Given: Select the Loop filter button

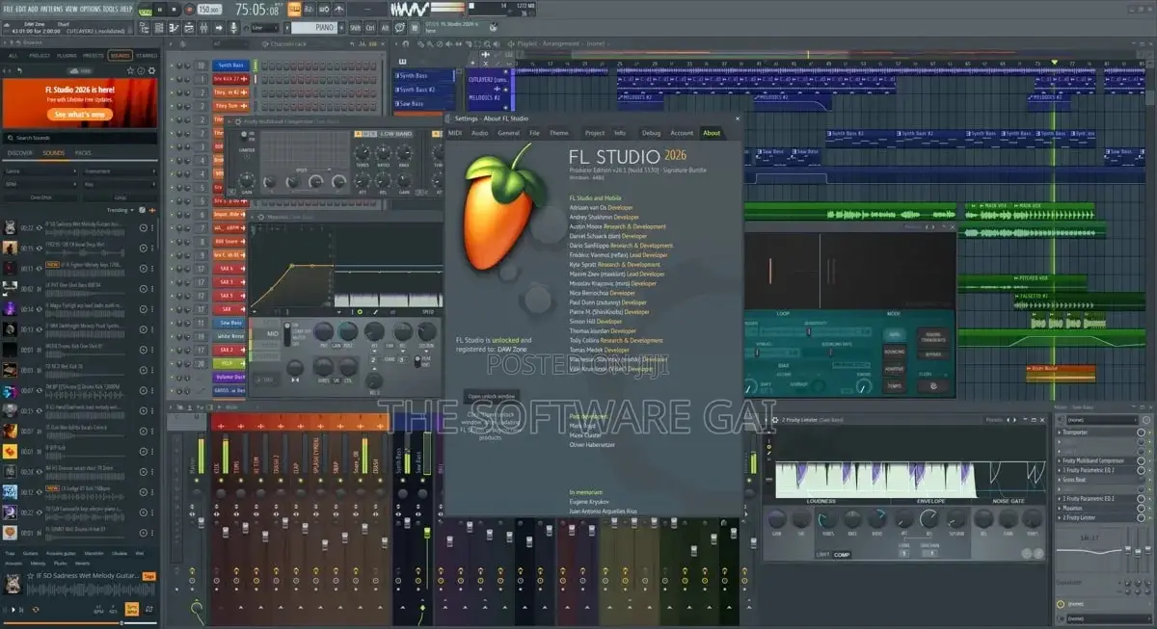Looking at the screenshot, I should pos(120,197).
